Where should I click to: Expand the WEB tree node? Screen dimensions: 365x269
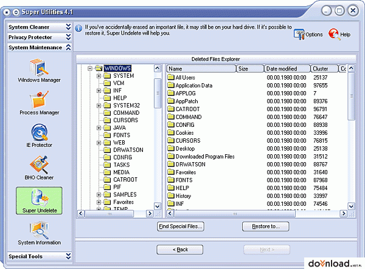(x=99, y=143)
